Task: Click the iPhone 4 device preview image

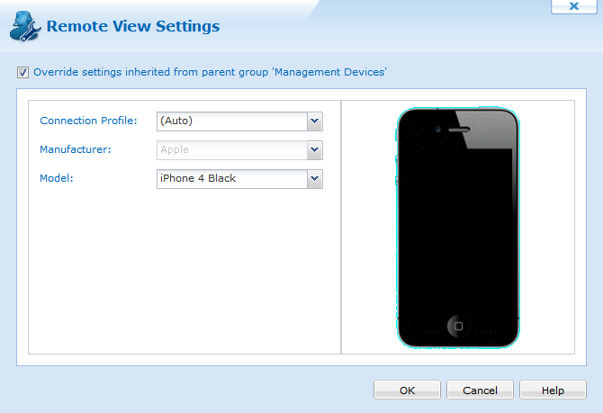Action: (458, 228)
